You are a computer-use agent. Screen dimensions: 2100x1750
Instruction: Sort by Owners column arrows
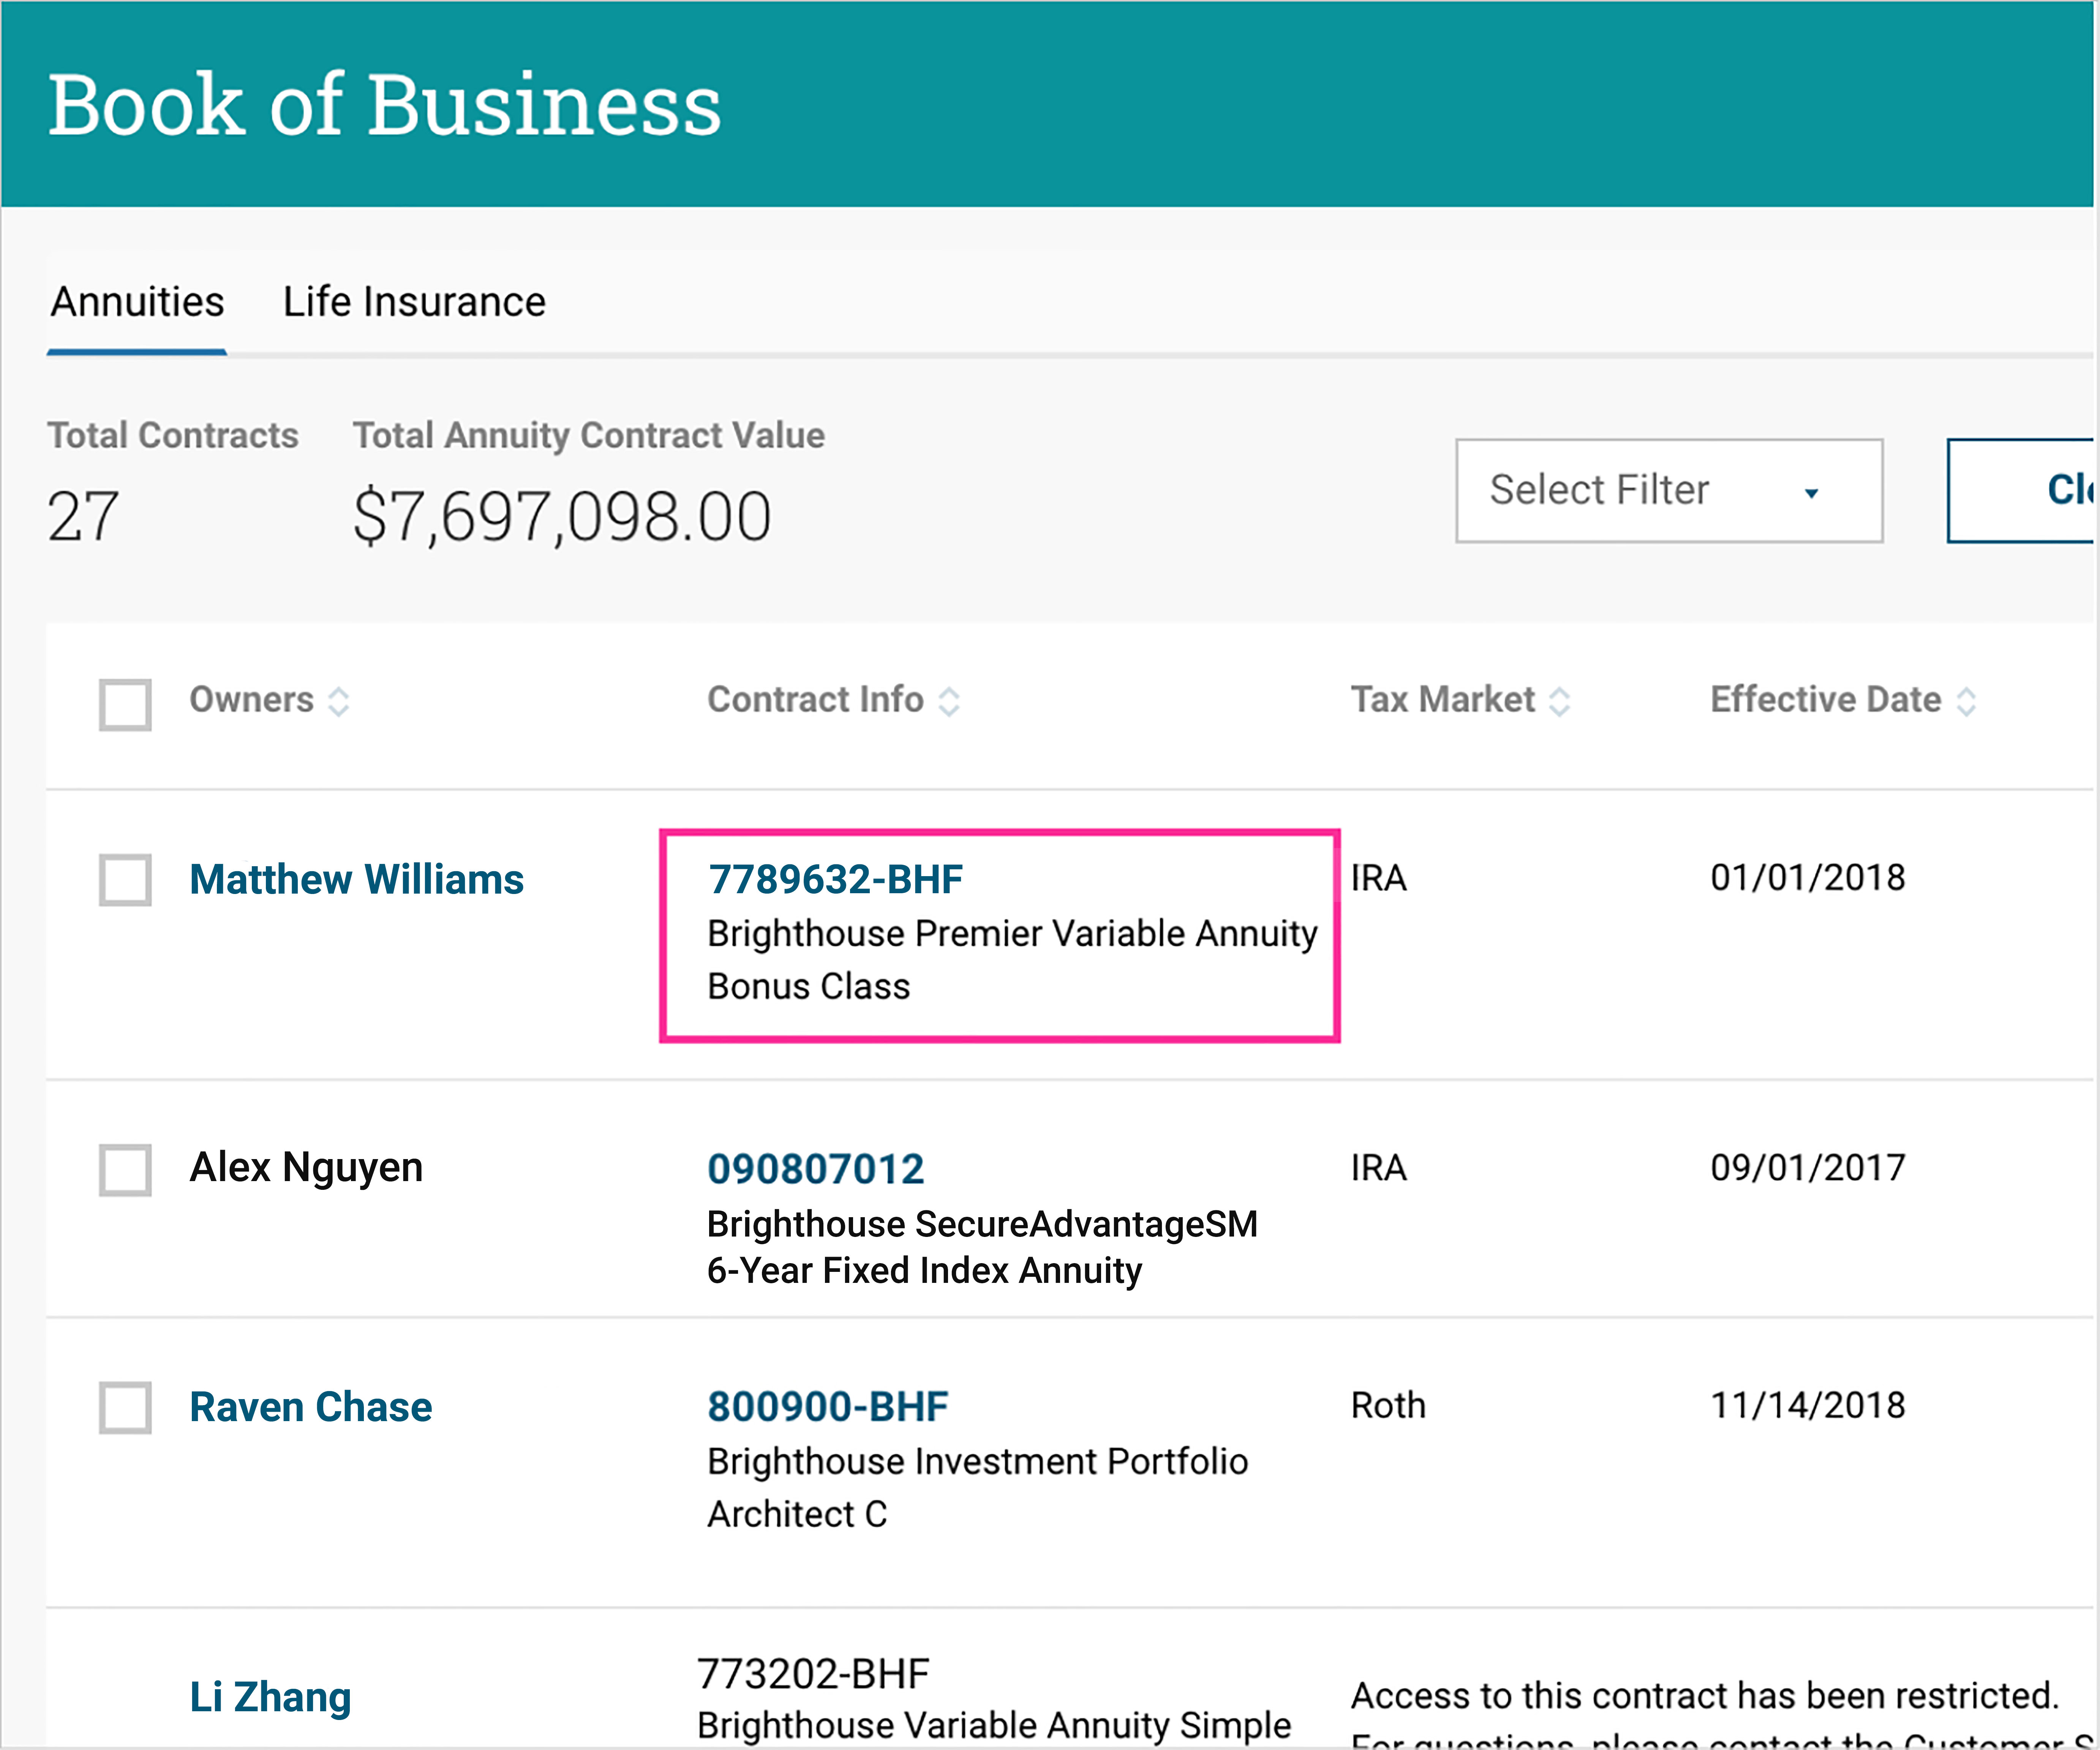point(339,701)
